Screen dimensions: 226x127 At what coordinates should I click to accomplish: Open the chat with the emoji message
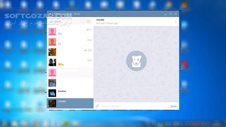click(70, 62)
